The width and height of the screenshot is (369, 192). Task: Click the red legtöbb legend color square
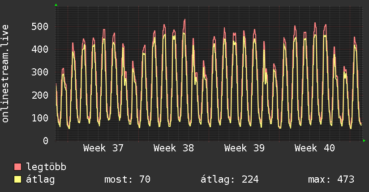pyautogui.click(x=17, y=167)
